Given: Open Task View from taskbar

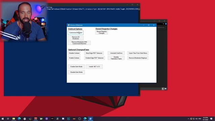Looking at the screenshot, I should click(8, 119).
